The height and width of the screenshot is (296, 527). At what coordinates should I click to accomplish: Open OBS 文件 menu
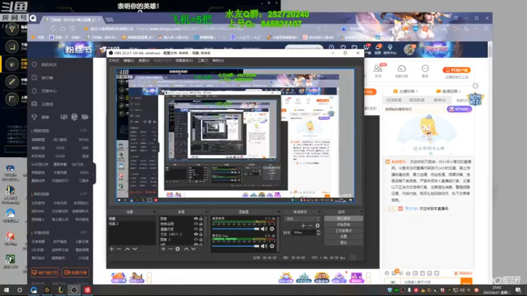tap(113, 61)
